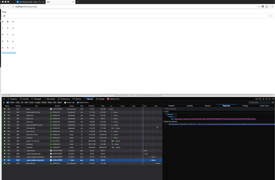
Task: Click the Pocket save icon
Action: coord(263,6)
